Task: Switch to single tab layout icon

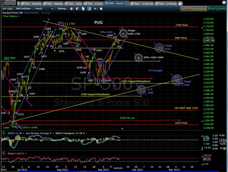Action: 3,3
